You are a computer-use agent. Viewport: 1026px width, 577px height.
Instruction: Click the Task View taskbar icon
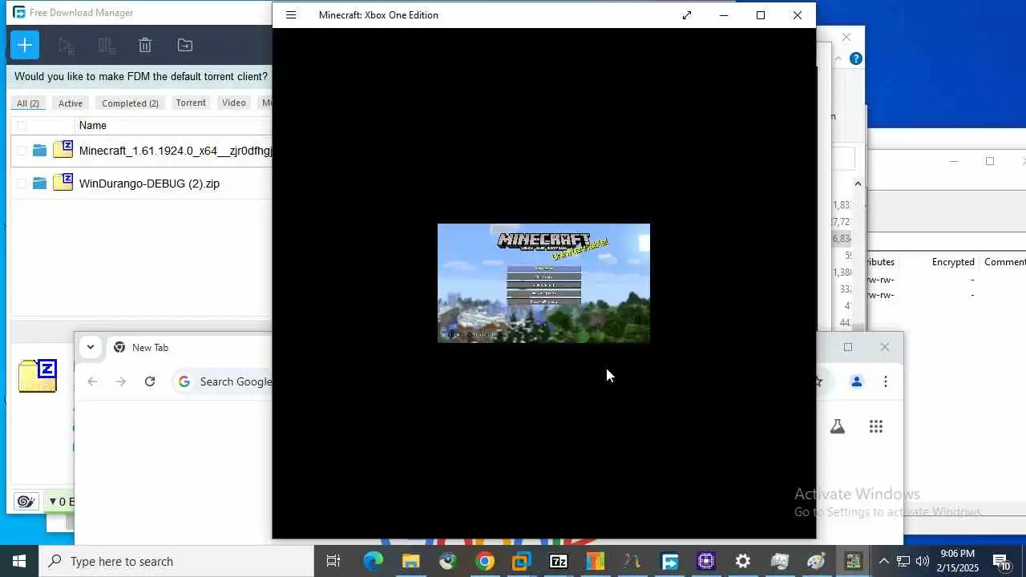[x=333, y=561]
